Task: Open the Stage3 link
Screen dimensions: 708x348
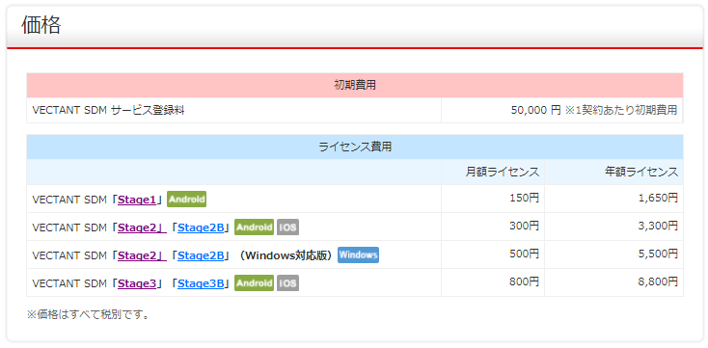Action: 137,283
